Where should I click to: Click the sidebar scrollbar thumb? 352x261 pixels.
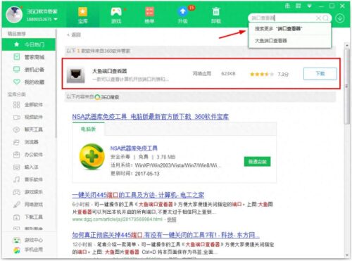pos(56,83)
